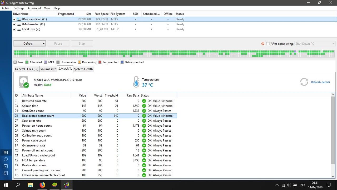This screenshot has width=337, height=190.
Task: Click the grid icon in left sidebar
Action: (6, 152)
